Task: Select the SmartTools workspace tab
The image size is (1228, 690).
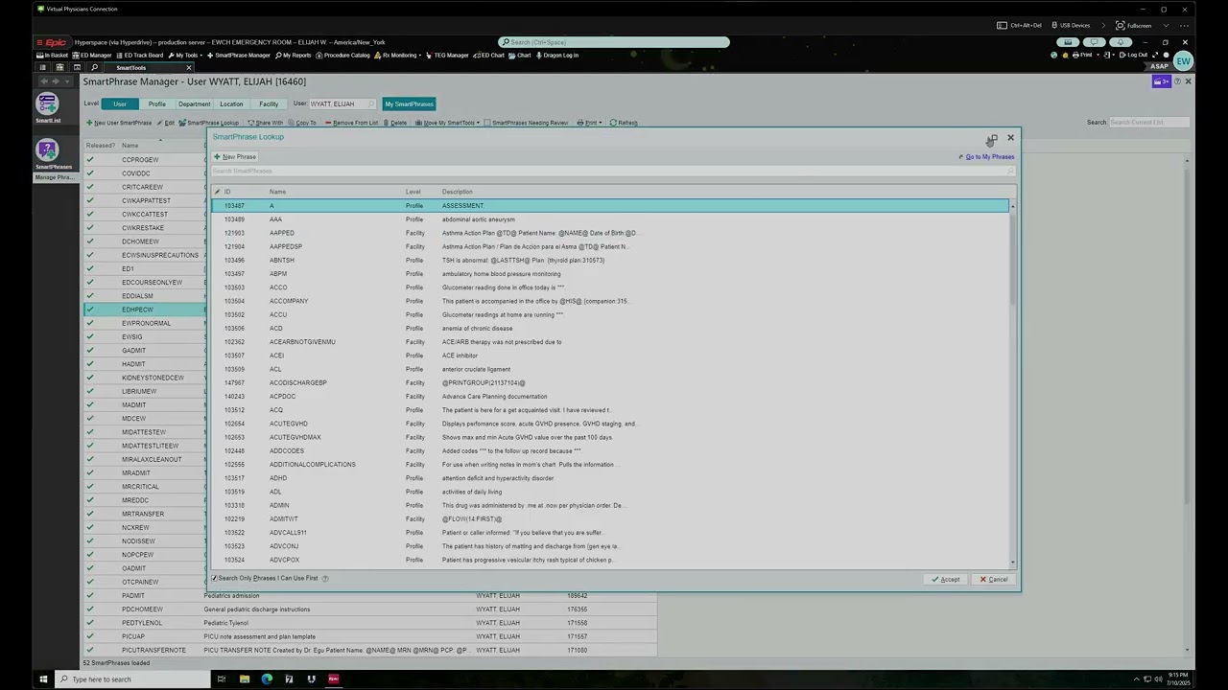Action: coord(131,68)
